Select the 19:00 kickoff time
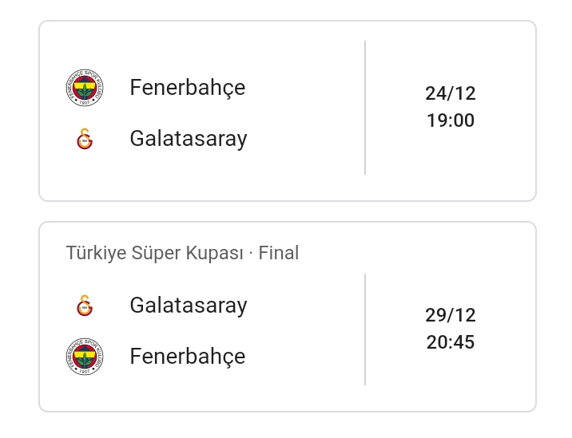The image size is (572, 438). 451,120
